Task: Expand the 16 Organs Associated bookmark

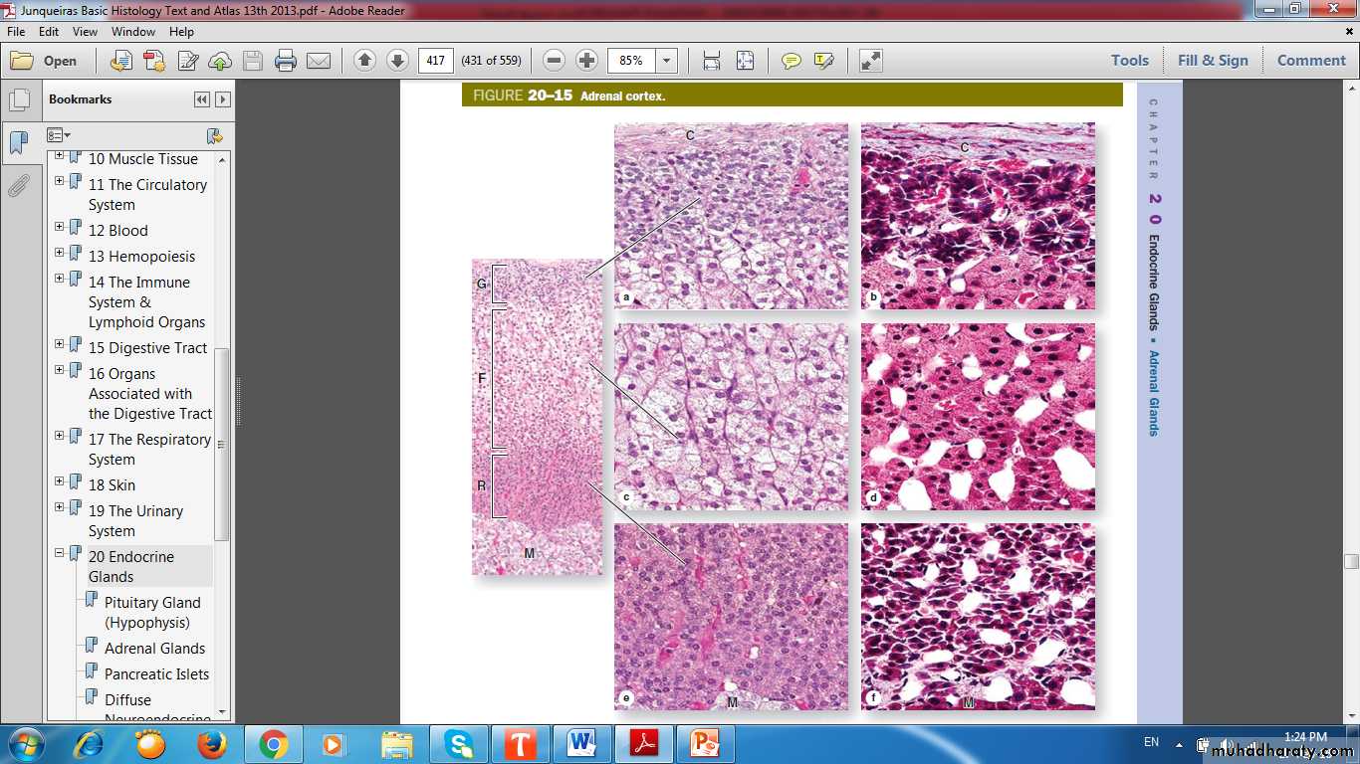Action: click(60, 370)
